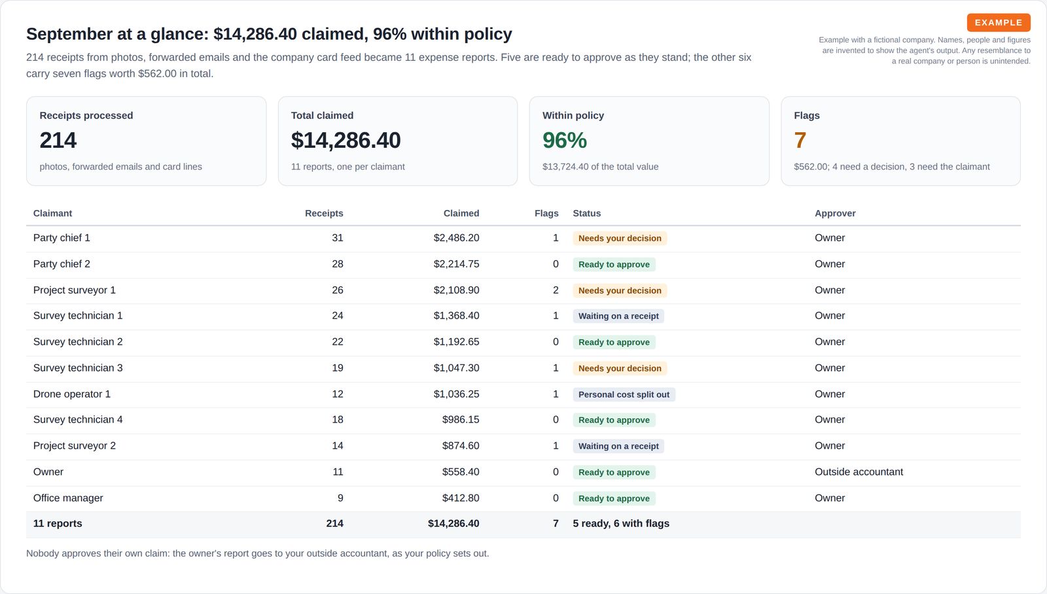Click the Nobody approves their own claim footnote
Image resolution: width=1047 pixels, height=594 pixels.
tap(257, 553)
